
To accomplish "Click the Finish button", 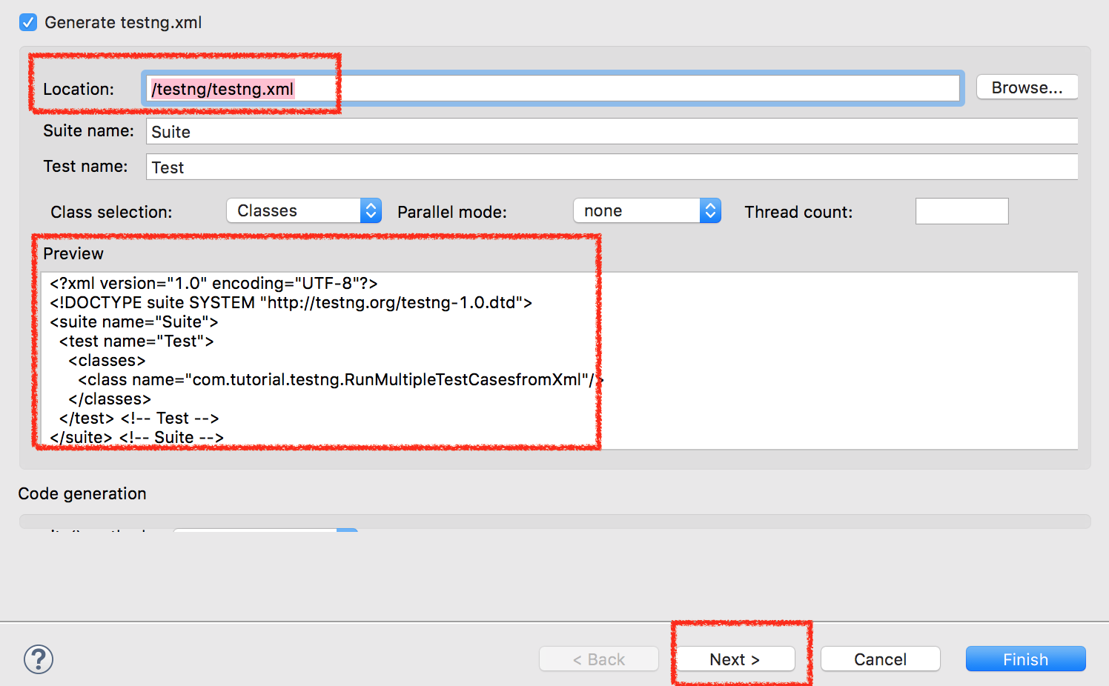I will click(1025, 659).
